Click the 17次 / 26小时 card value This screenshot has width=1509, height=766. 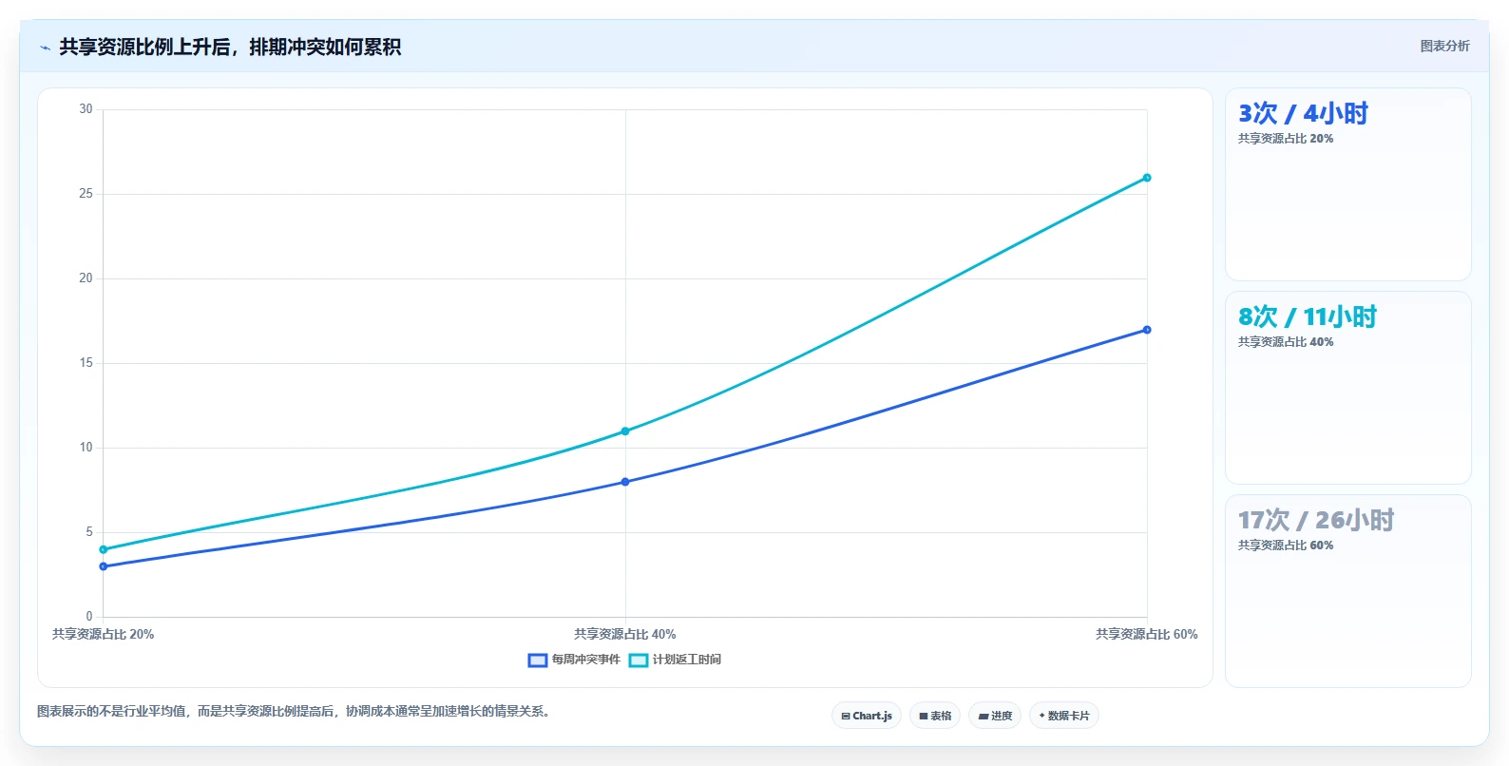(1315, 521)
